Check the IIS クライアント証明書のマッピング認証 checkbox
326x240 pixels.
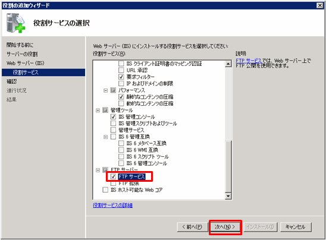[x=121, y=64]
